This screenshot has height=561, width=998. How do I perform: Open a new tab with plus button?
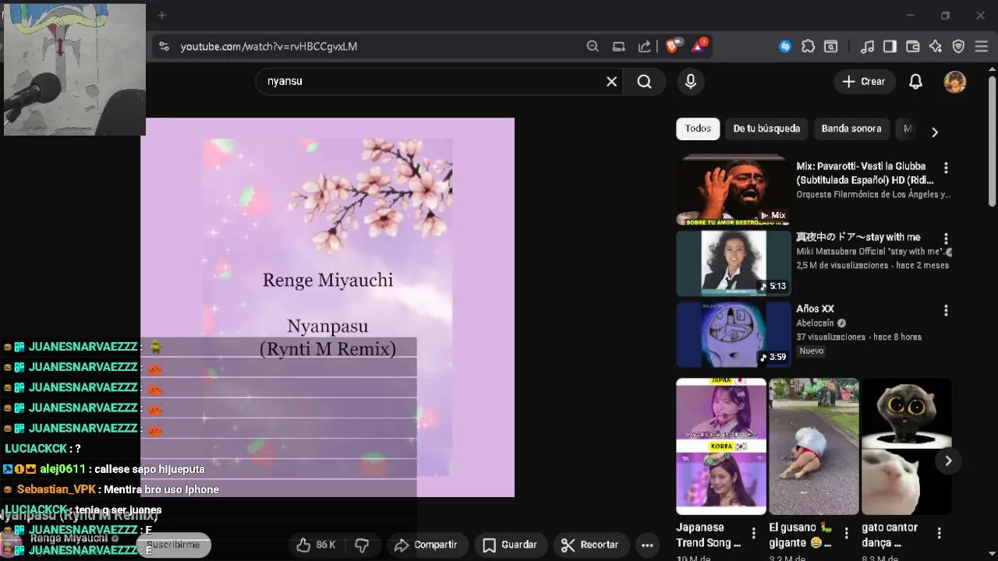tap(161, 16)
